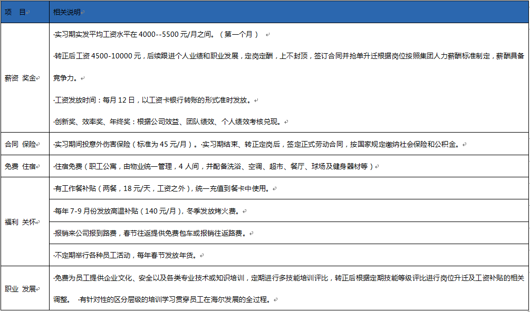Click the meal subsidy line with 18元/天
Image resolution: width=530 pixels, height=312 pixels.
click(162, 188)
